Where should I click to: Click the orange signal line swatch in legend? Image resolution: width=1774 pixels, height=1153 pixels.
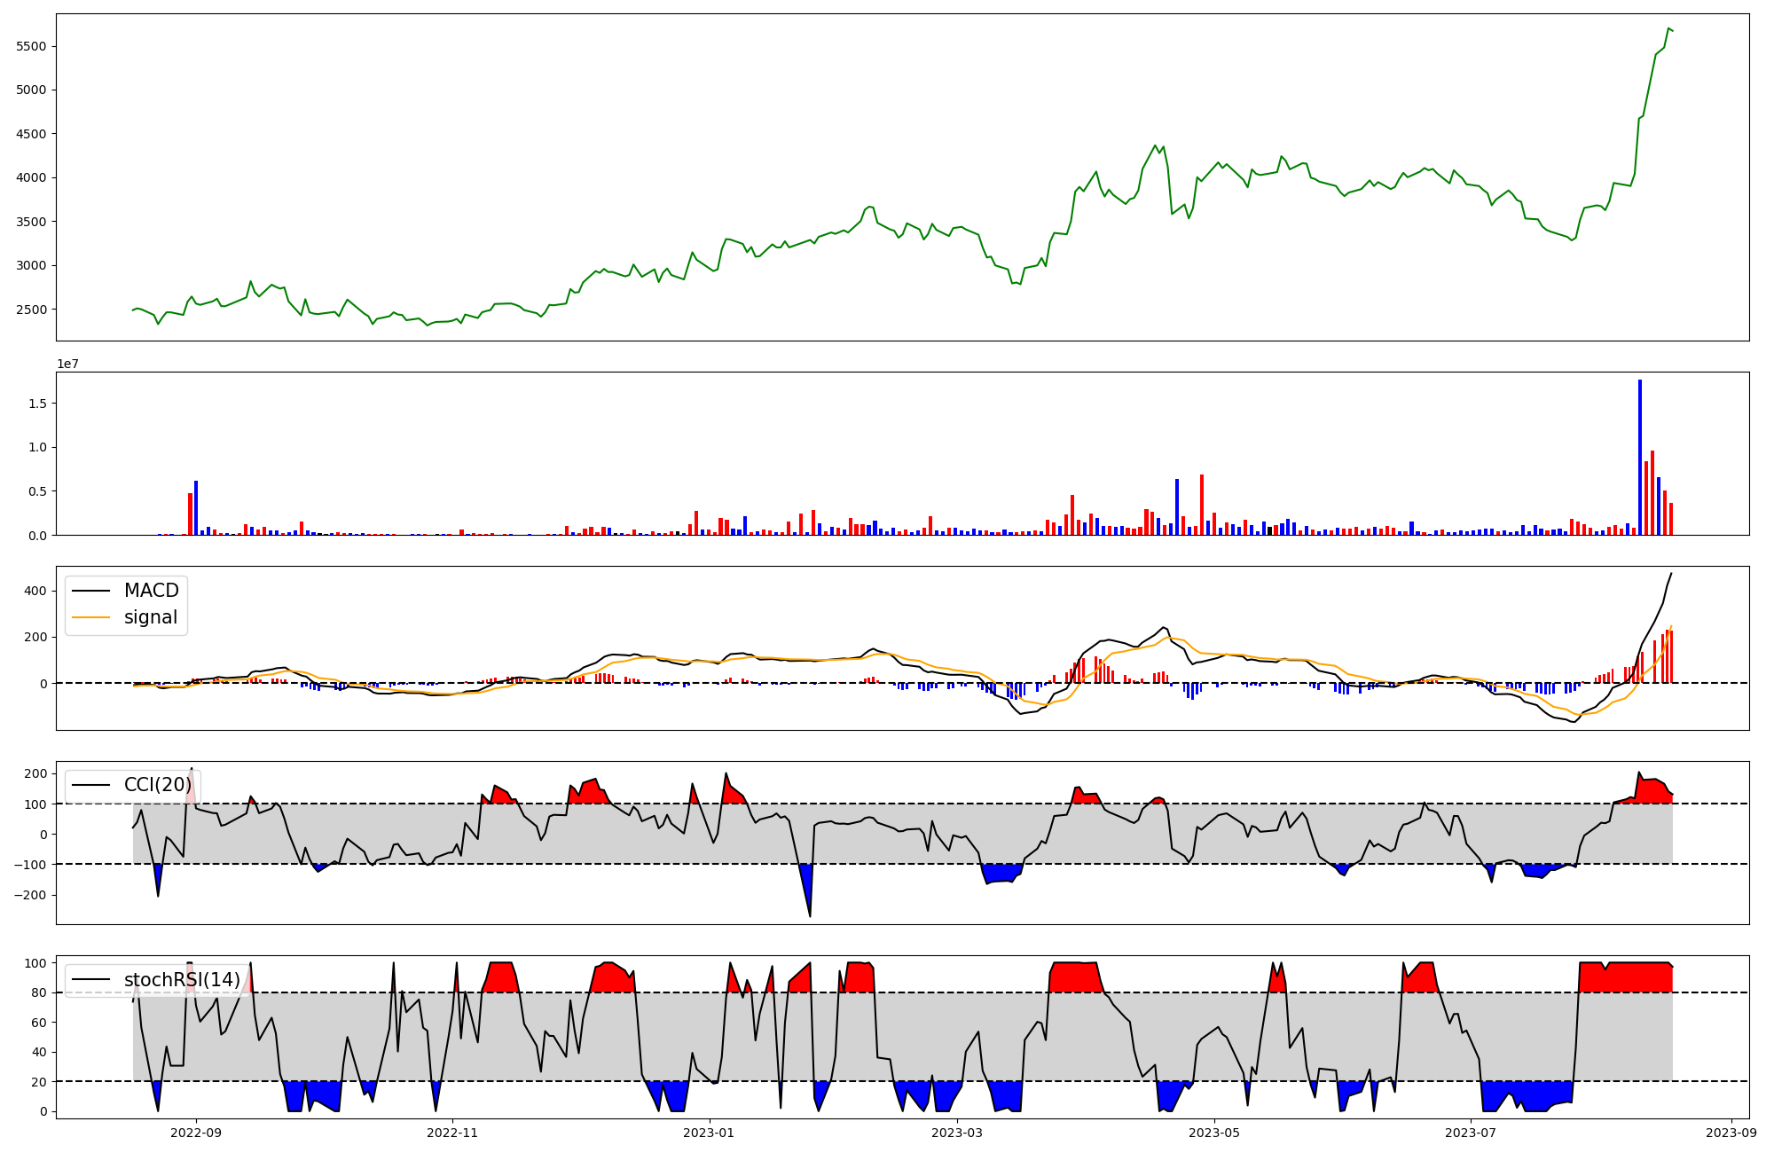[x=90, y=618]
